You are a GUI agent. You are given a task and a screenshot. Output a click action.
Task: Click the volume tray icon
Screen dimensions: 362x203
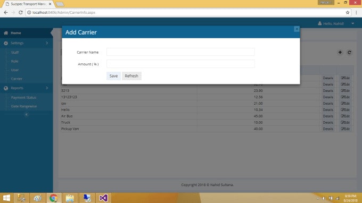[x=324, y=198]
